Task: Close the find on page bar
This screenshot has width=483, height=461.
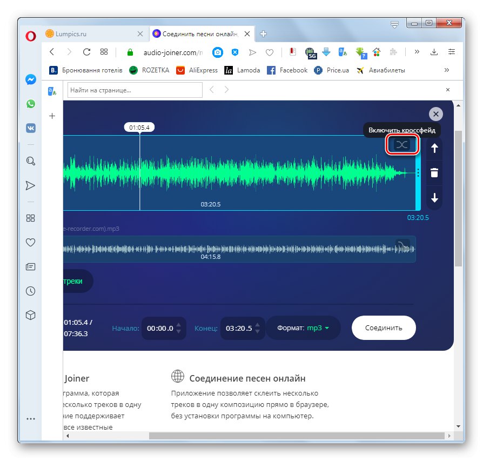Action: (448, 90)
